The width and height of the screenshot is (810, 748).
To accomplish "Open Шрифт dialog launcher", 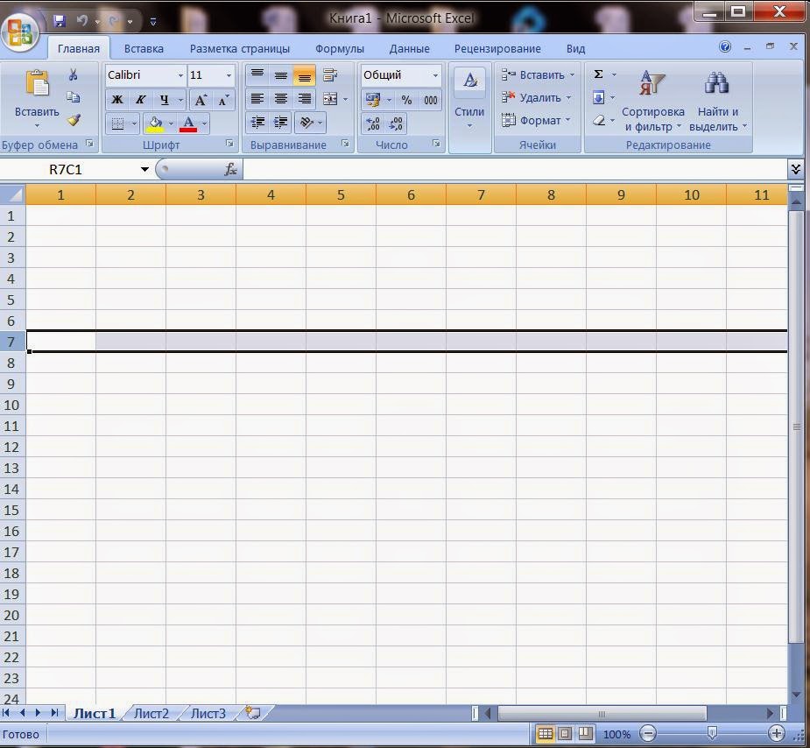I will pos(229,143).
